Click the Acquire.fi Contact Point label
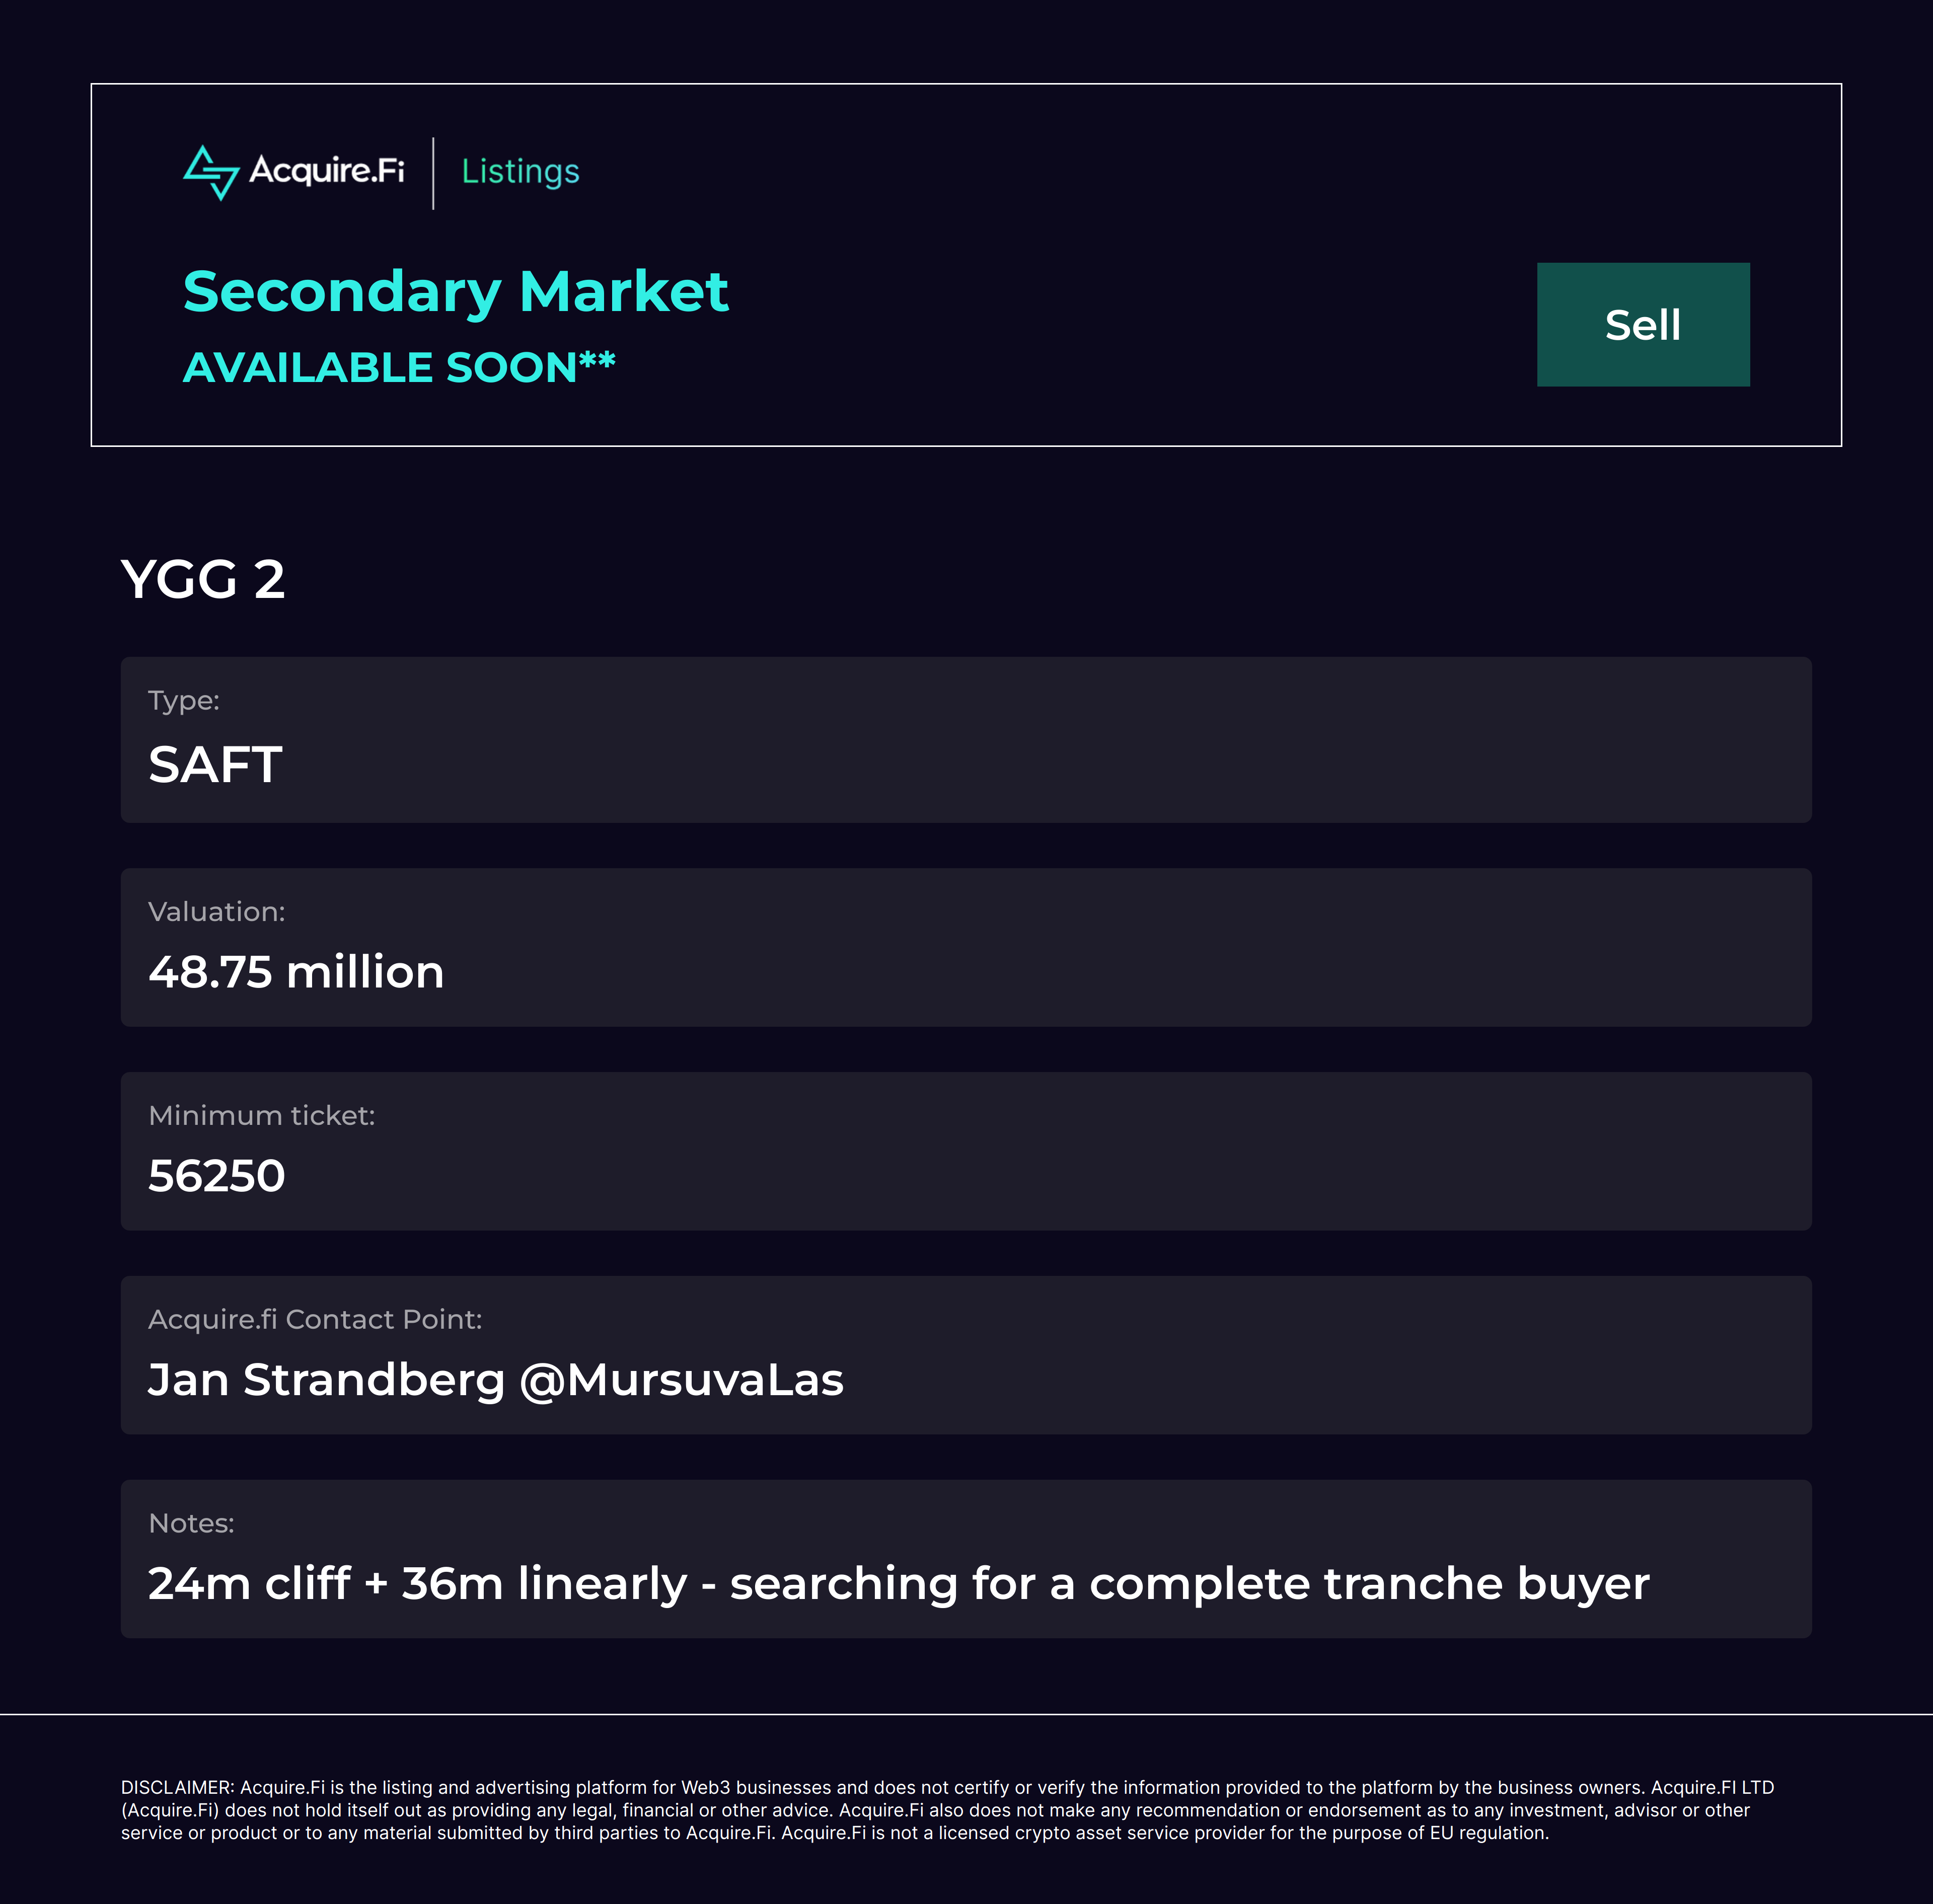Viewport: 1933px width, 1904px height. (315, 1319)
